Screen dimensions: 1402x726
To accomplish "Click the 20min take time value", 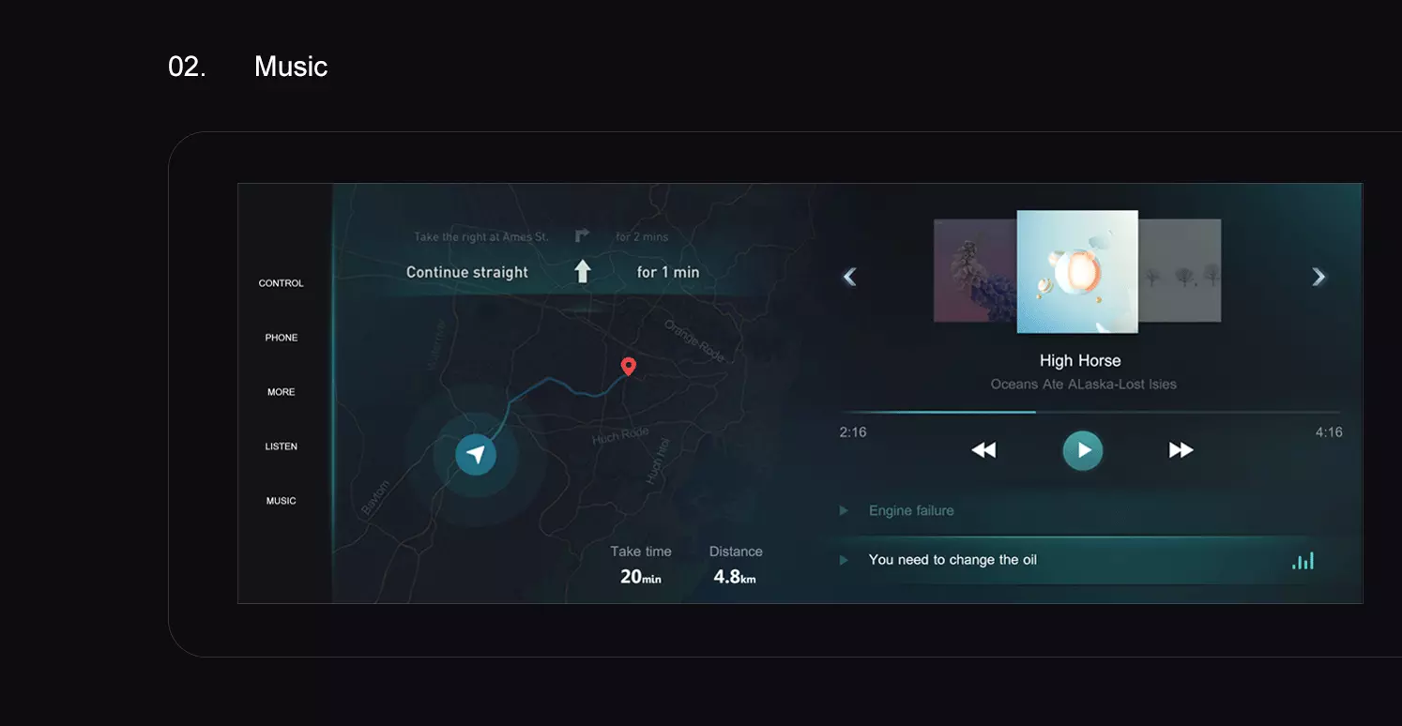I will pyautogui.click(x=641, y=577).
